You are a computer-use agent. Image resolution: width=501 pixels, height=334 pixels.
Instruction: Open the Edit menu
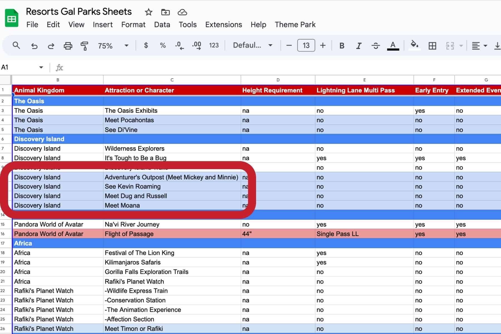[53, 24]
